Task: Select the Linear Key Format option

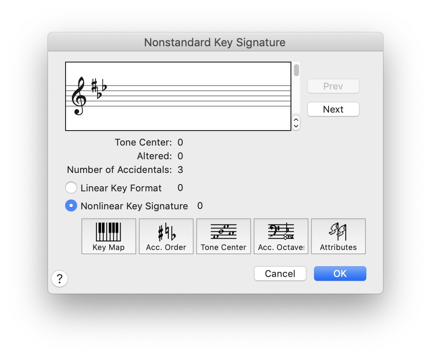Action: (x=71, y=188)
